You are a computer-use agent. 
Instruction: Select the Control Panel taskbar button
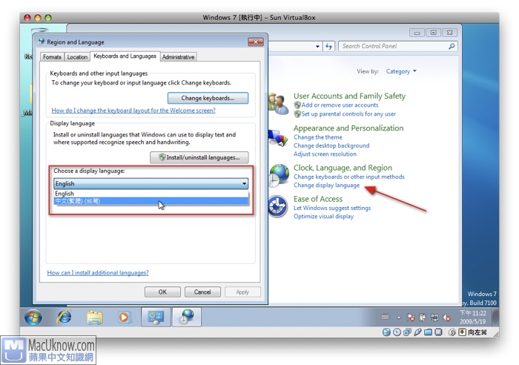156,317
